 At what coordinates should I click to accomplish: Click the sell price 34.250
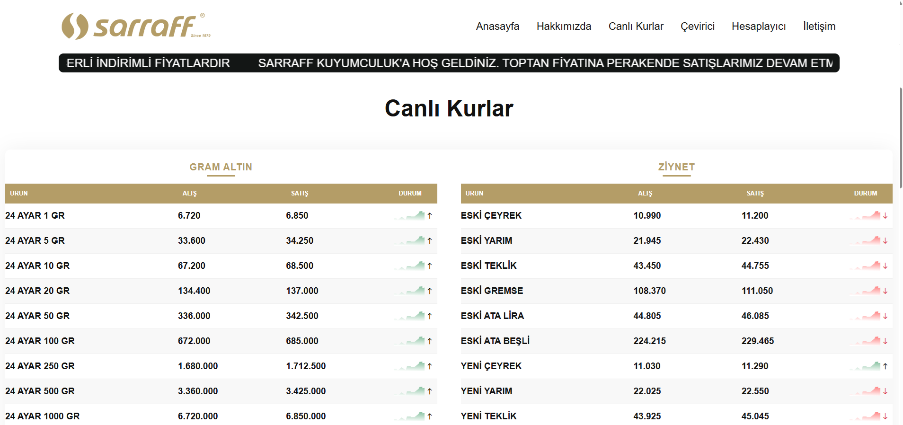300,240
